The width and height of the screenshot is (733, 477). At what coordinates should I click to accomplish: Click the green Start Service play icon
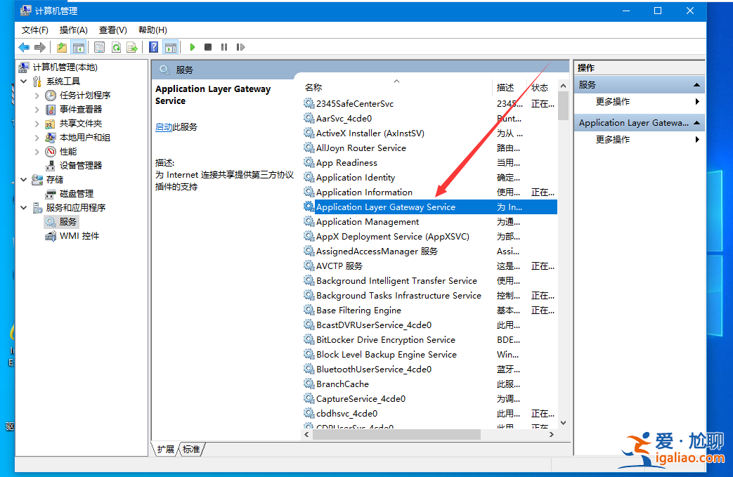(192, 47)
